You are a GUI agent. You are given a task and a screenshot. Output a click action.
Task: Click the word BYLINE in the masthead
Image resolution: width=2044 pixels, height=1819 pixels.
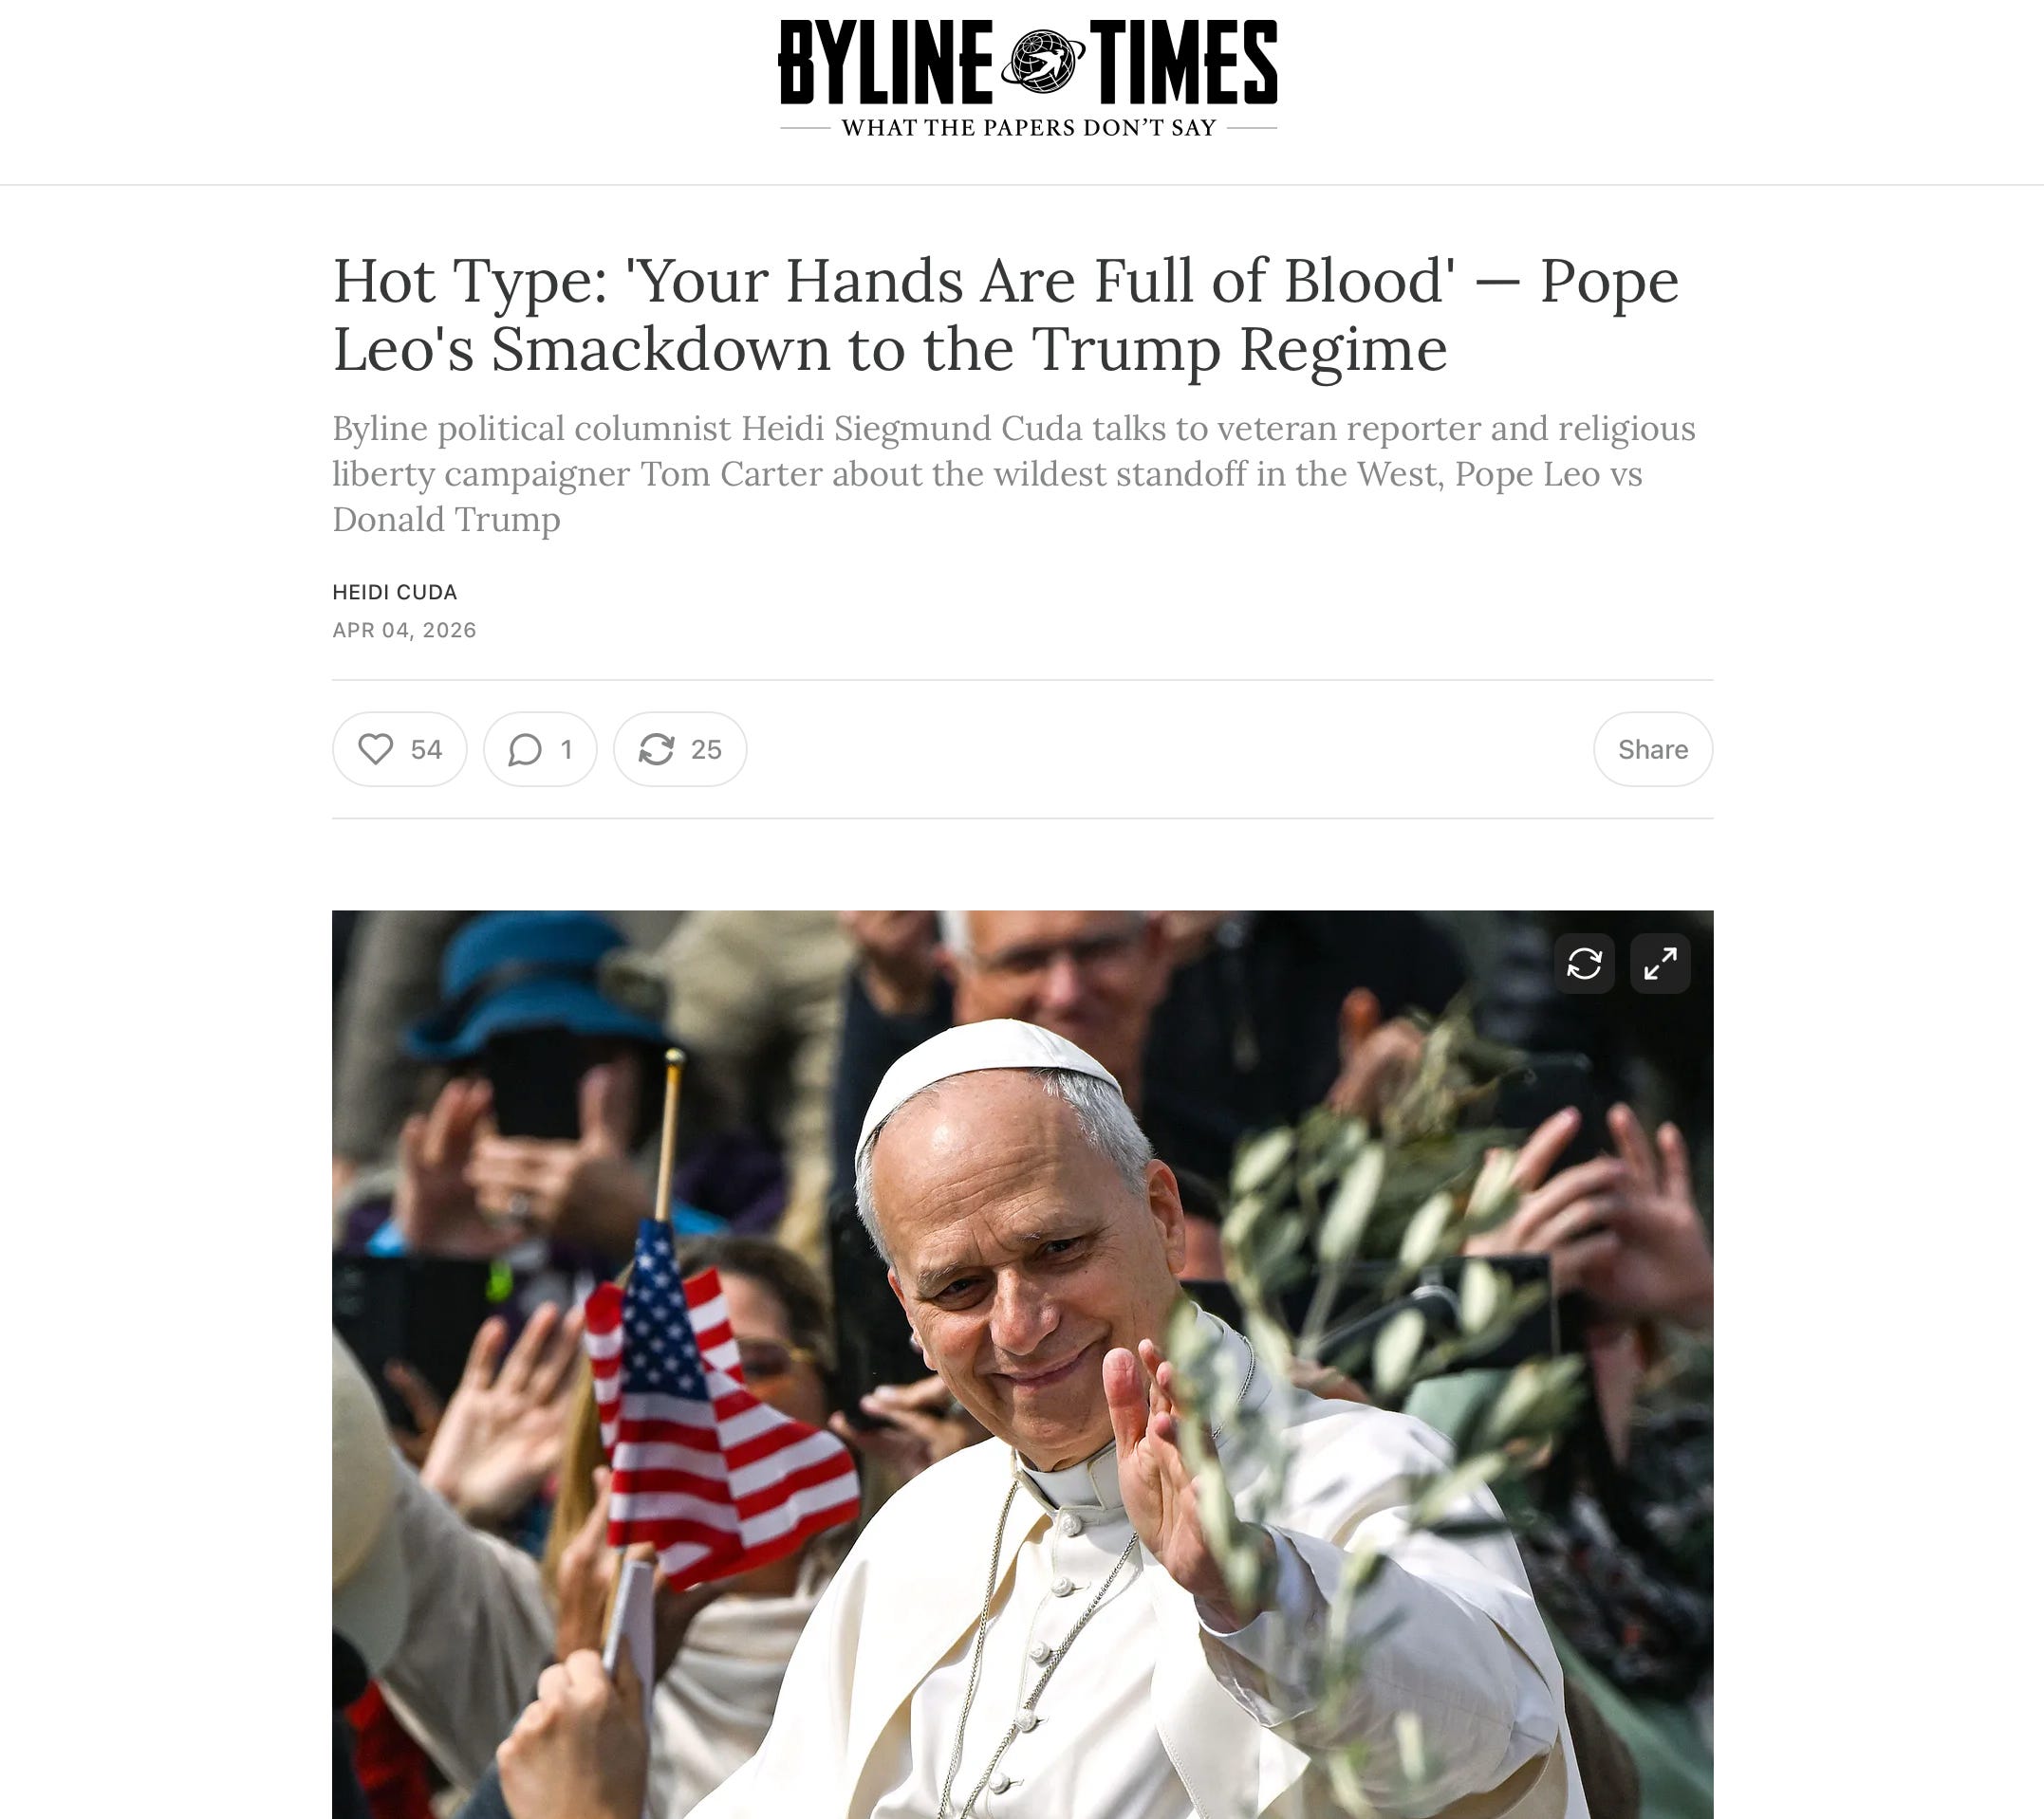886,62
